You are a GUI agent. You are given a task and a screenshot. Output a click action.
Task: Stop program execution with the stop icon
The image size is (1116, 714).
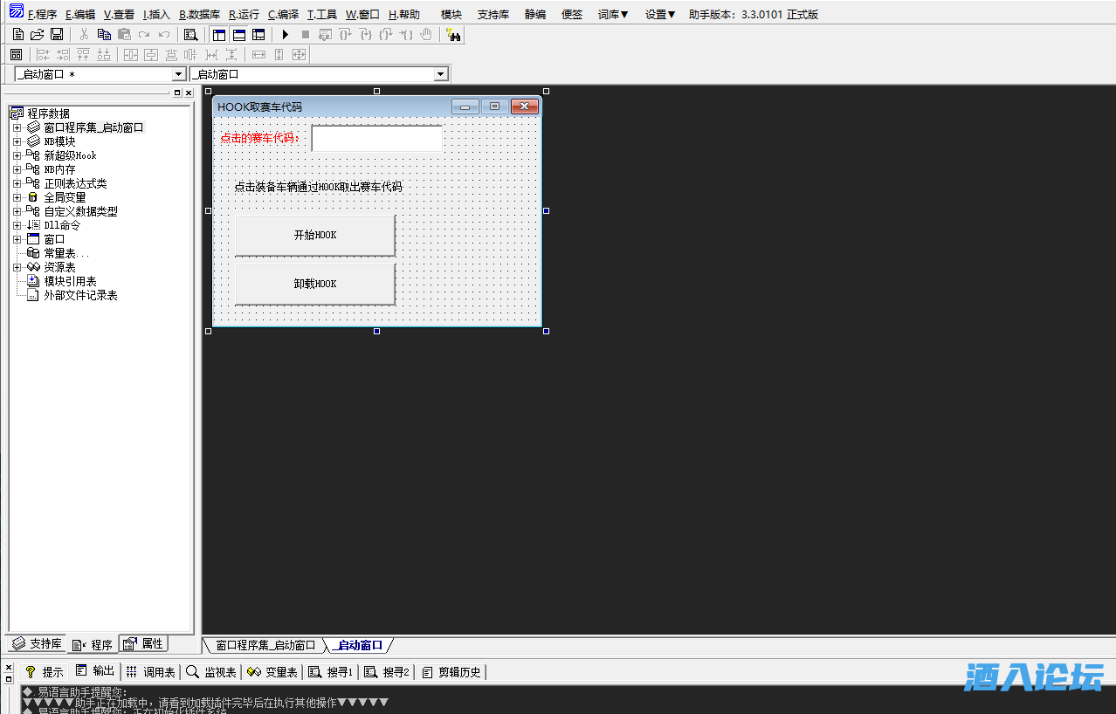307,33
